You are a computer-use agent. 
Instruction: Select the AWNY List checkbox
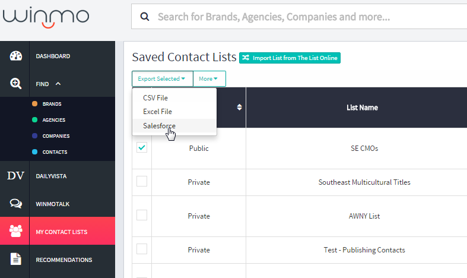tap(142, 216)
